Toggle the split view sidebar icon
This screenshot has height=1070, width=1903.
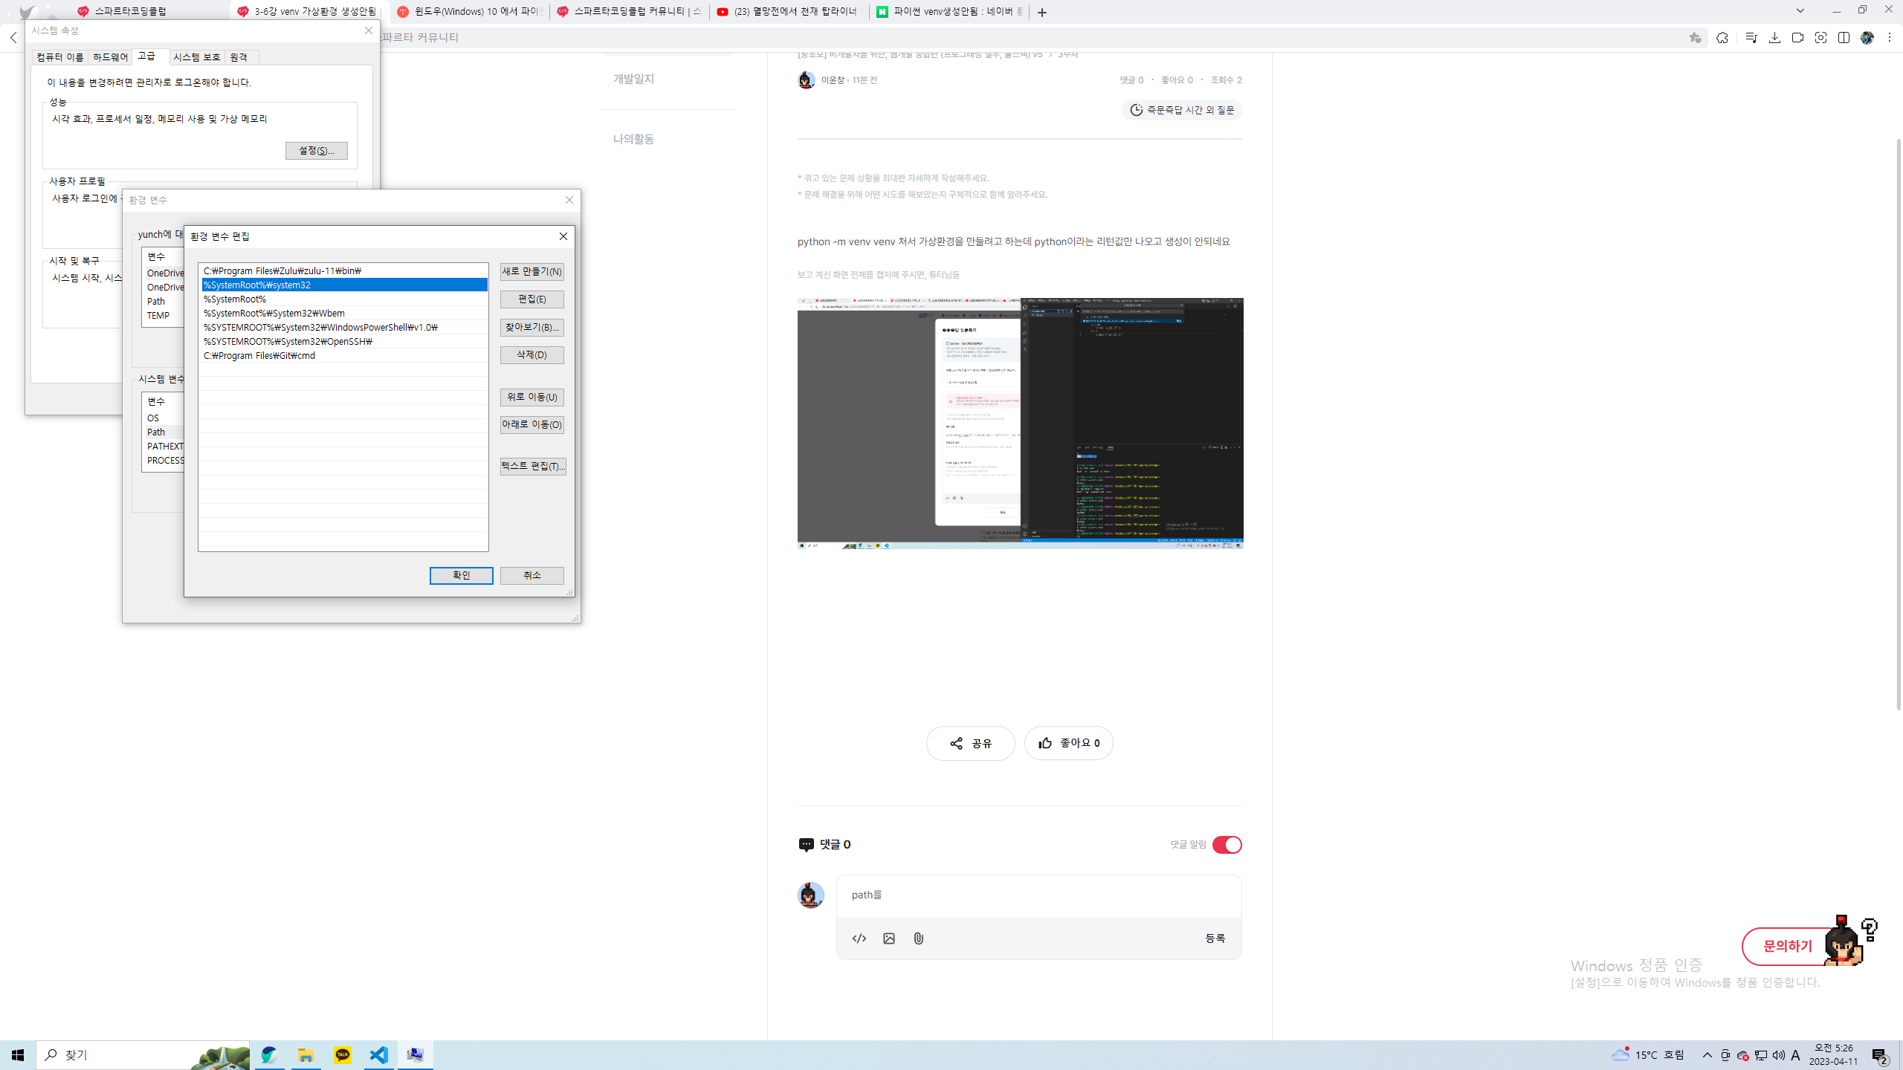(1844, 38)
